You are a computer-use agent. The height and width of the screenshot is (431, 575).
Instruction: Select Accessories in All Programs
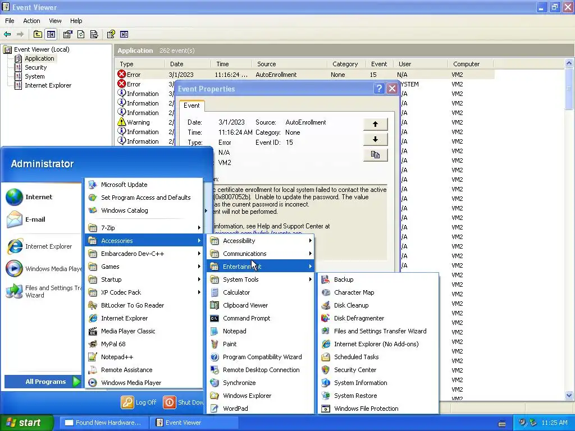tap(144, 241)
